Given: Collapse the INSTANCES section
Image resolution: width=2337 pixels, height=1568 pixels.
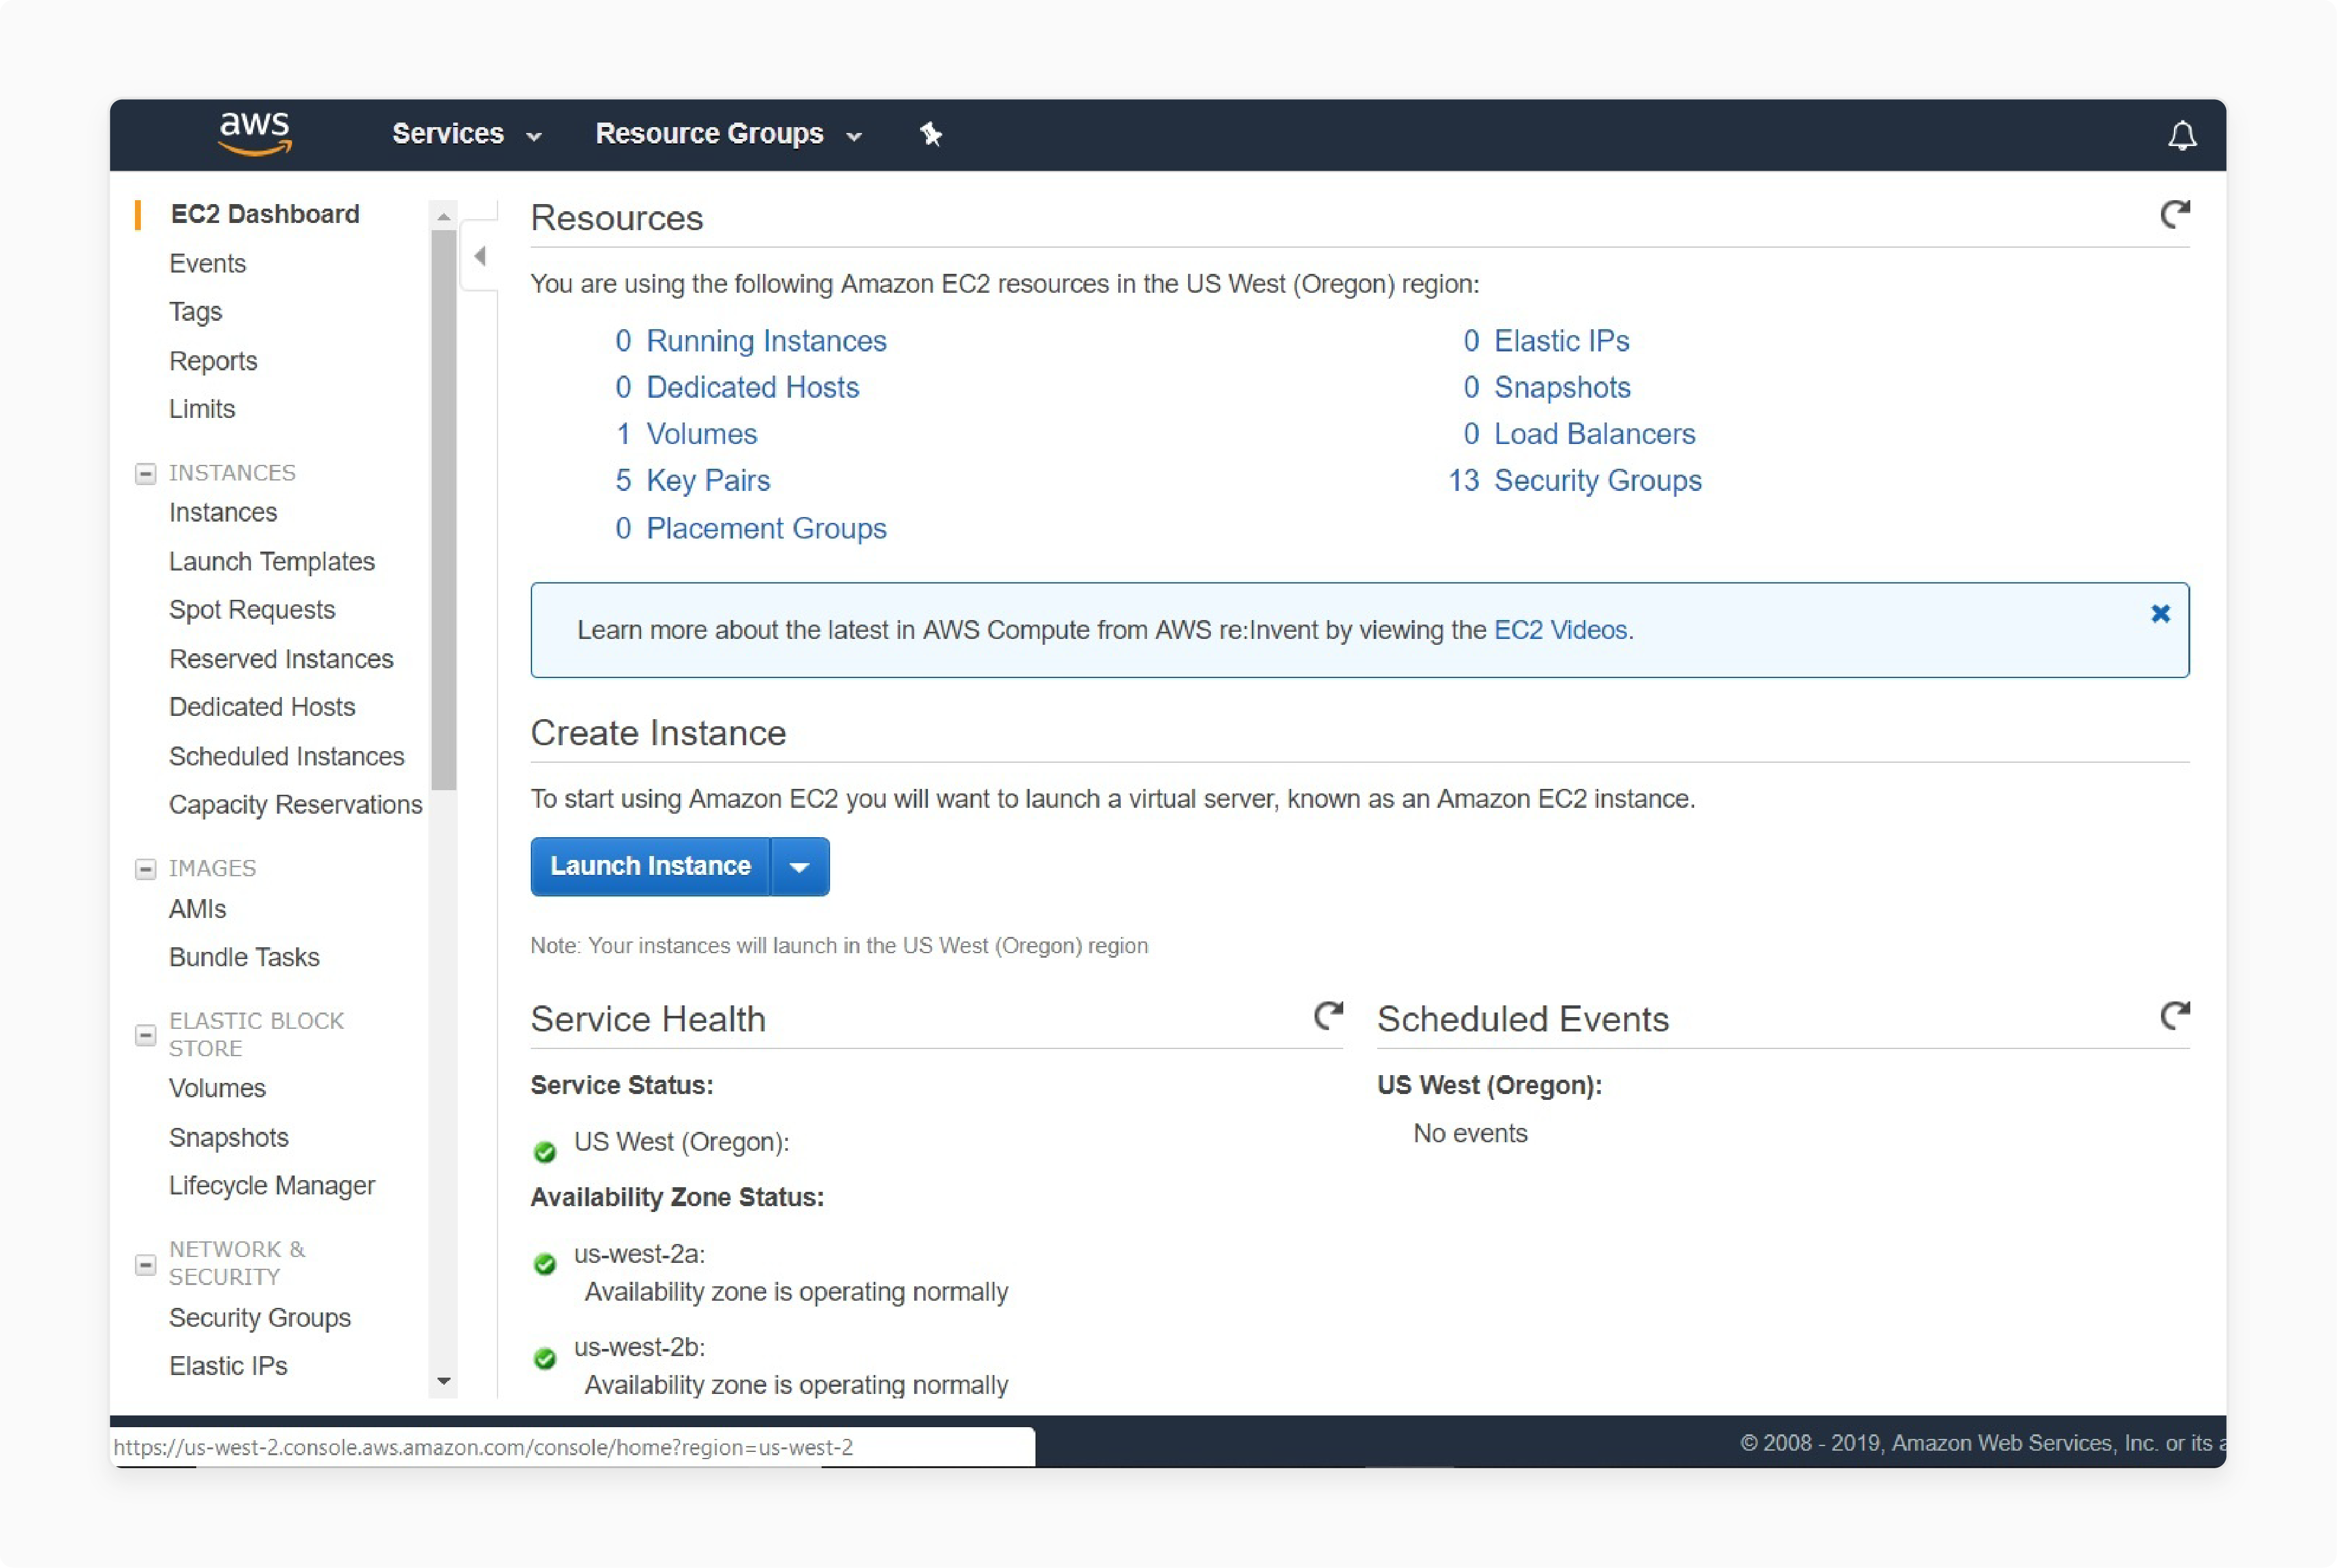Looking at the screenshot, I should point(145,474).
